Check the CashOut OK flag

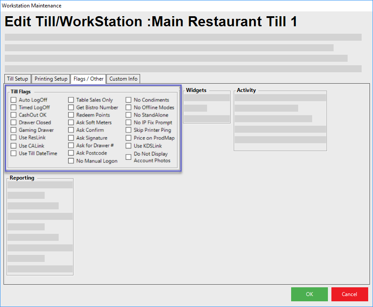click(14, 115)
